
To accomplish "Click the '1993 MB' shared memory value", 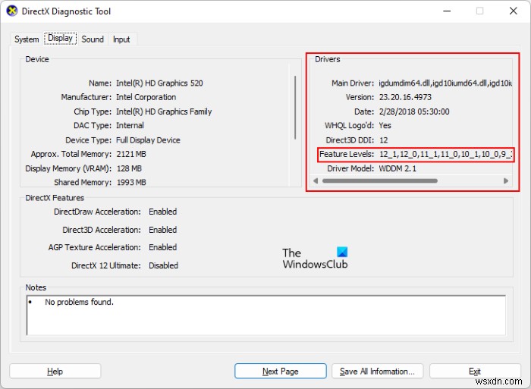I will (131, 182).
